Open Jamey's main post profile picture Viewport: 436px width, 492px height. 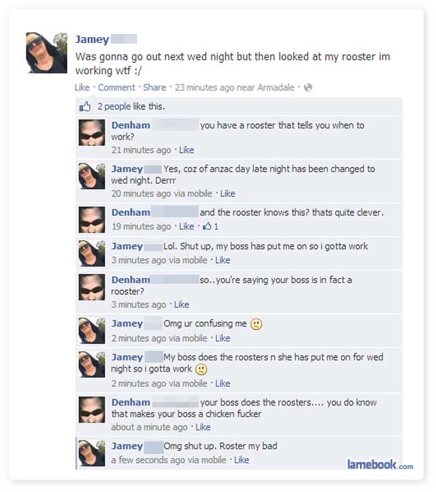(46, 53)
